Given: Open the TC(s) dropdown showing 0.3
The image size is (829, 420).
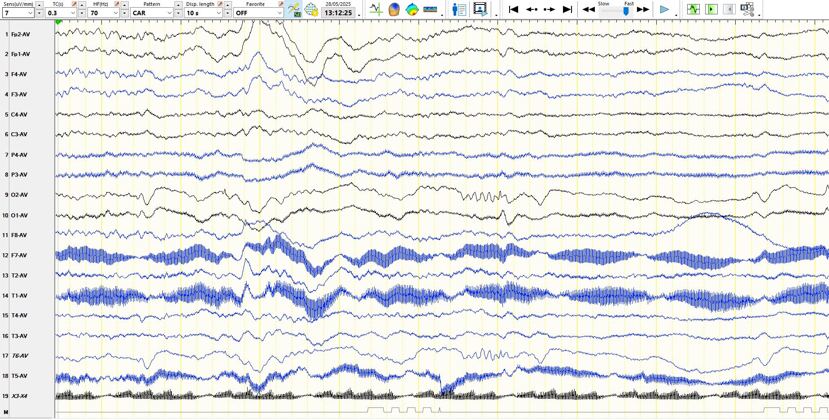Looking at the screenshot, I should click(61, 13).
